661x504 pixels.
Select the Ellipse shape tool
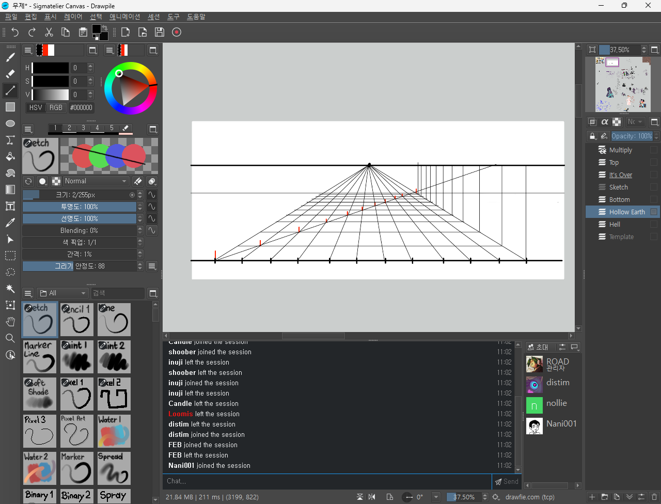(x=10, y=123)
